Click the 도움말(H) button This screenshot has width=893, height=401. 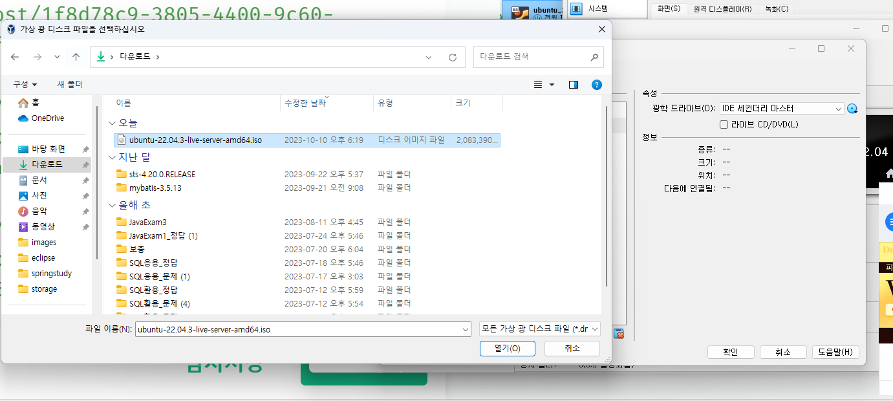coord(835,352)
